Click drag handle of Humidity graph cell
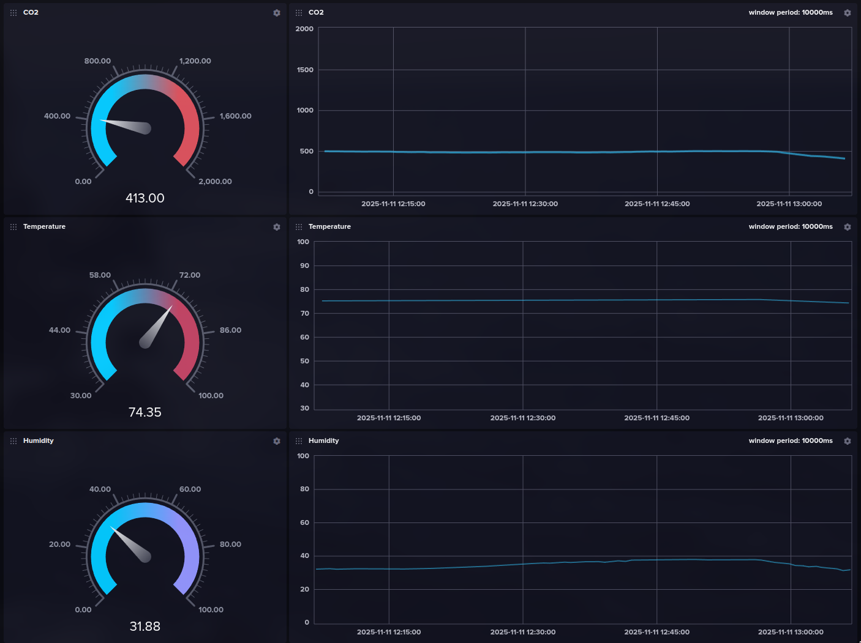Screen dimensions: 861x643 point(299,441)
